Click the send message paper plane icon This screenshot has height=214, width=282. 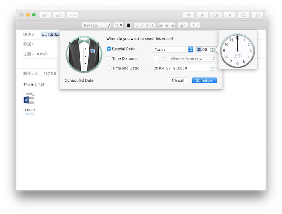point(45,15)
